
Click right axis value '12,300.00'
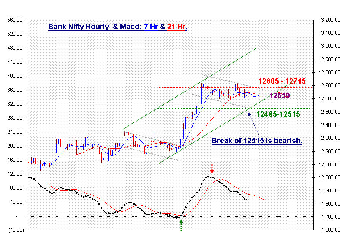click(329, 138)
